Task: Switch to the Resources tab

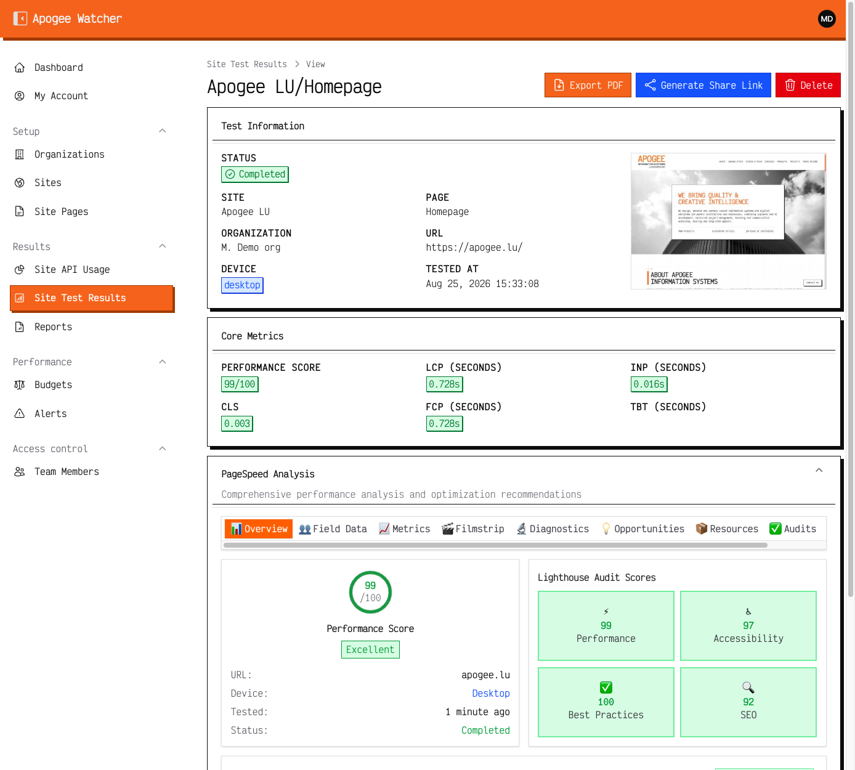Action: point(727,529)
